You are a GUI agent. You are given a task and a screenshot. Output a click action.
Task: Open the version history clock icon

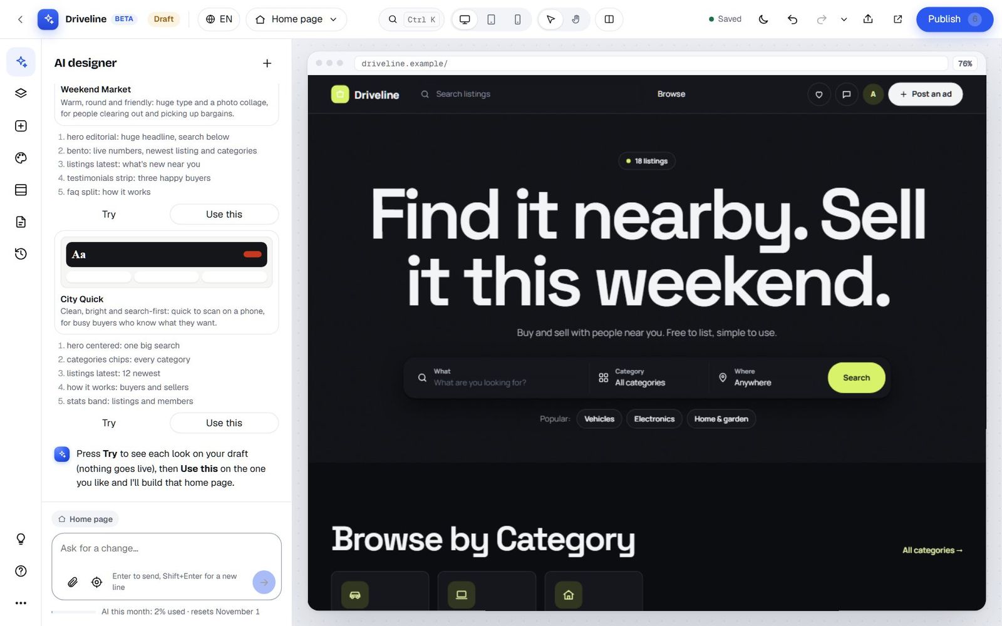(21, 254)
